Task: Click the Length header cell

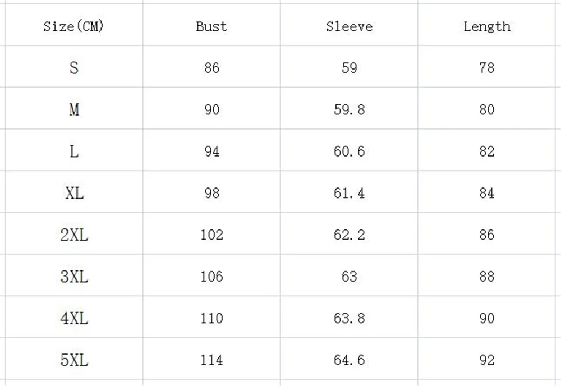Action: [x=487, y=26]
